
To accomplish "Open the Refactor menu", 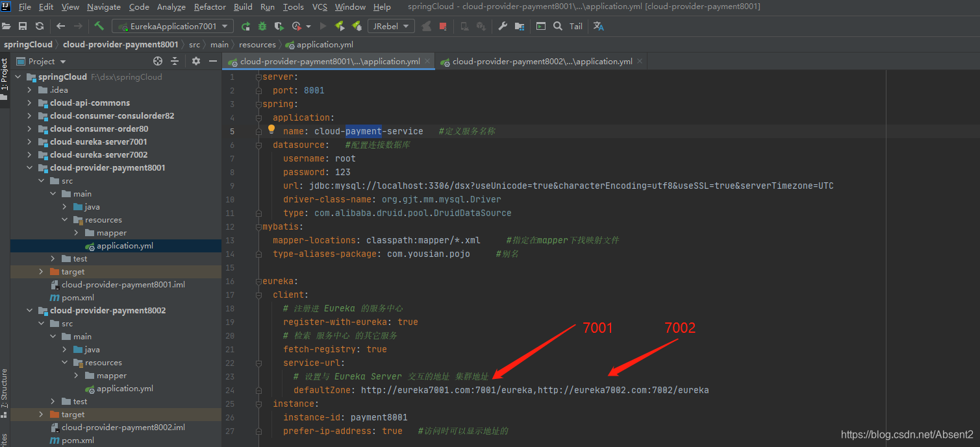I will click(210, 6).
